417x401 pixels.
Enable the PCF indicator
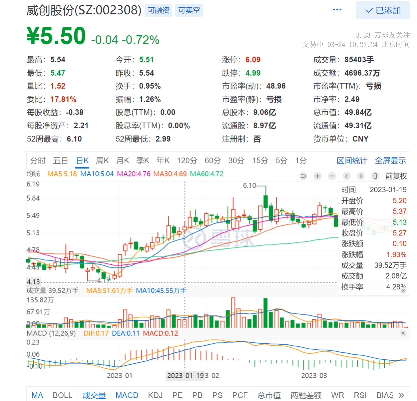click(240, 395)
